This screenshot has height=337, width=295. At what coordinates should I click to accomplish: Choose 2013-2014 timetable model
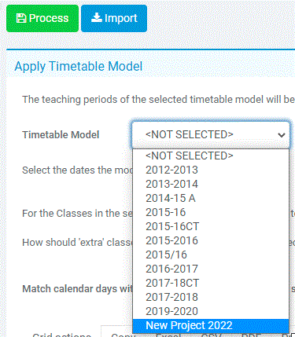211,184
